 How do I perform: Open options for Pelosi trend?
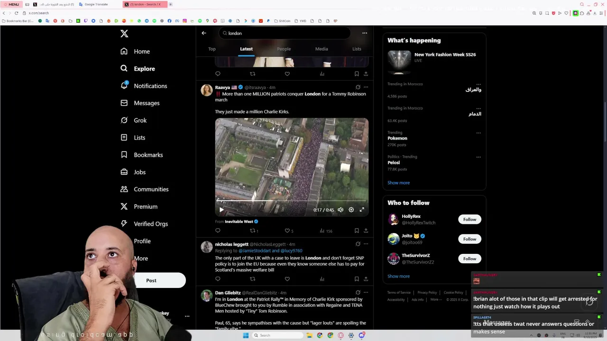(x=478, y=157)
